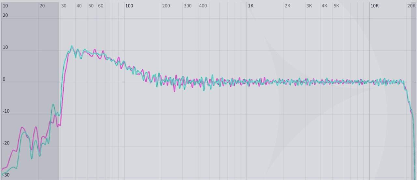This screenshot has width=417, height=180.
Task: Click the 20 dB level axis label
Action: pos(5,16)
